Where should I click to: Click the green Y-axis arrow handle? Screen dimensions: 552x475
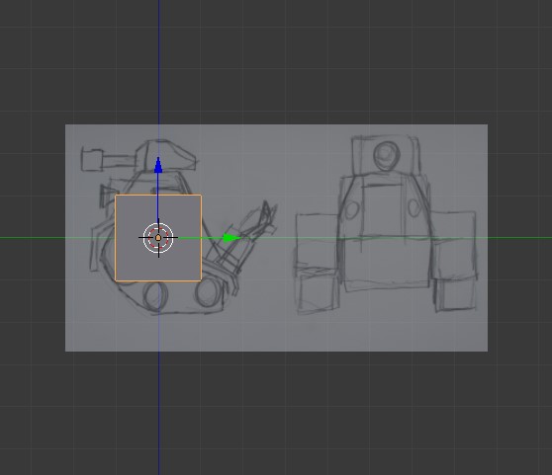click(231, 238)
